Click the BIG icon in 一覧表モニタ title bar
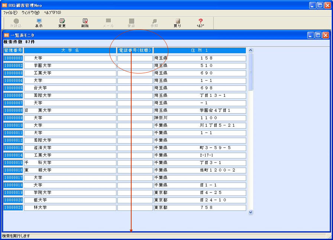The width and height of the screenshot is (333, 240). tap(7, 35)
